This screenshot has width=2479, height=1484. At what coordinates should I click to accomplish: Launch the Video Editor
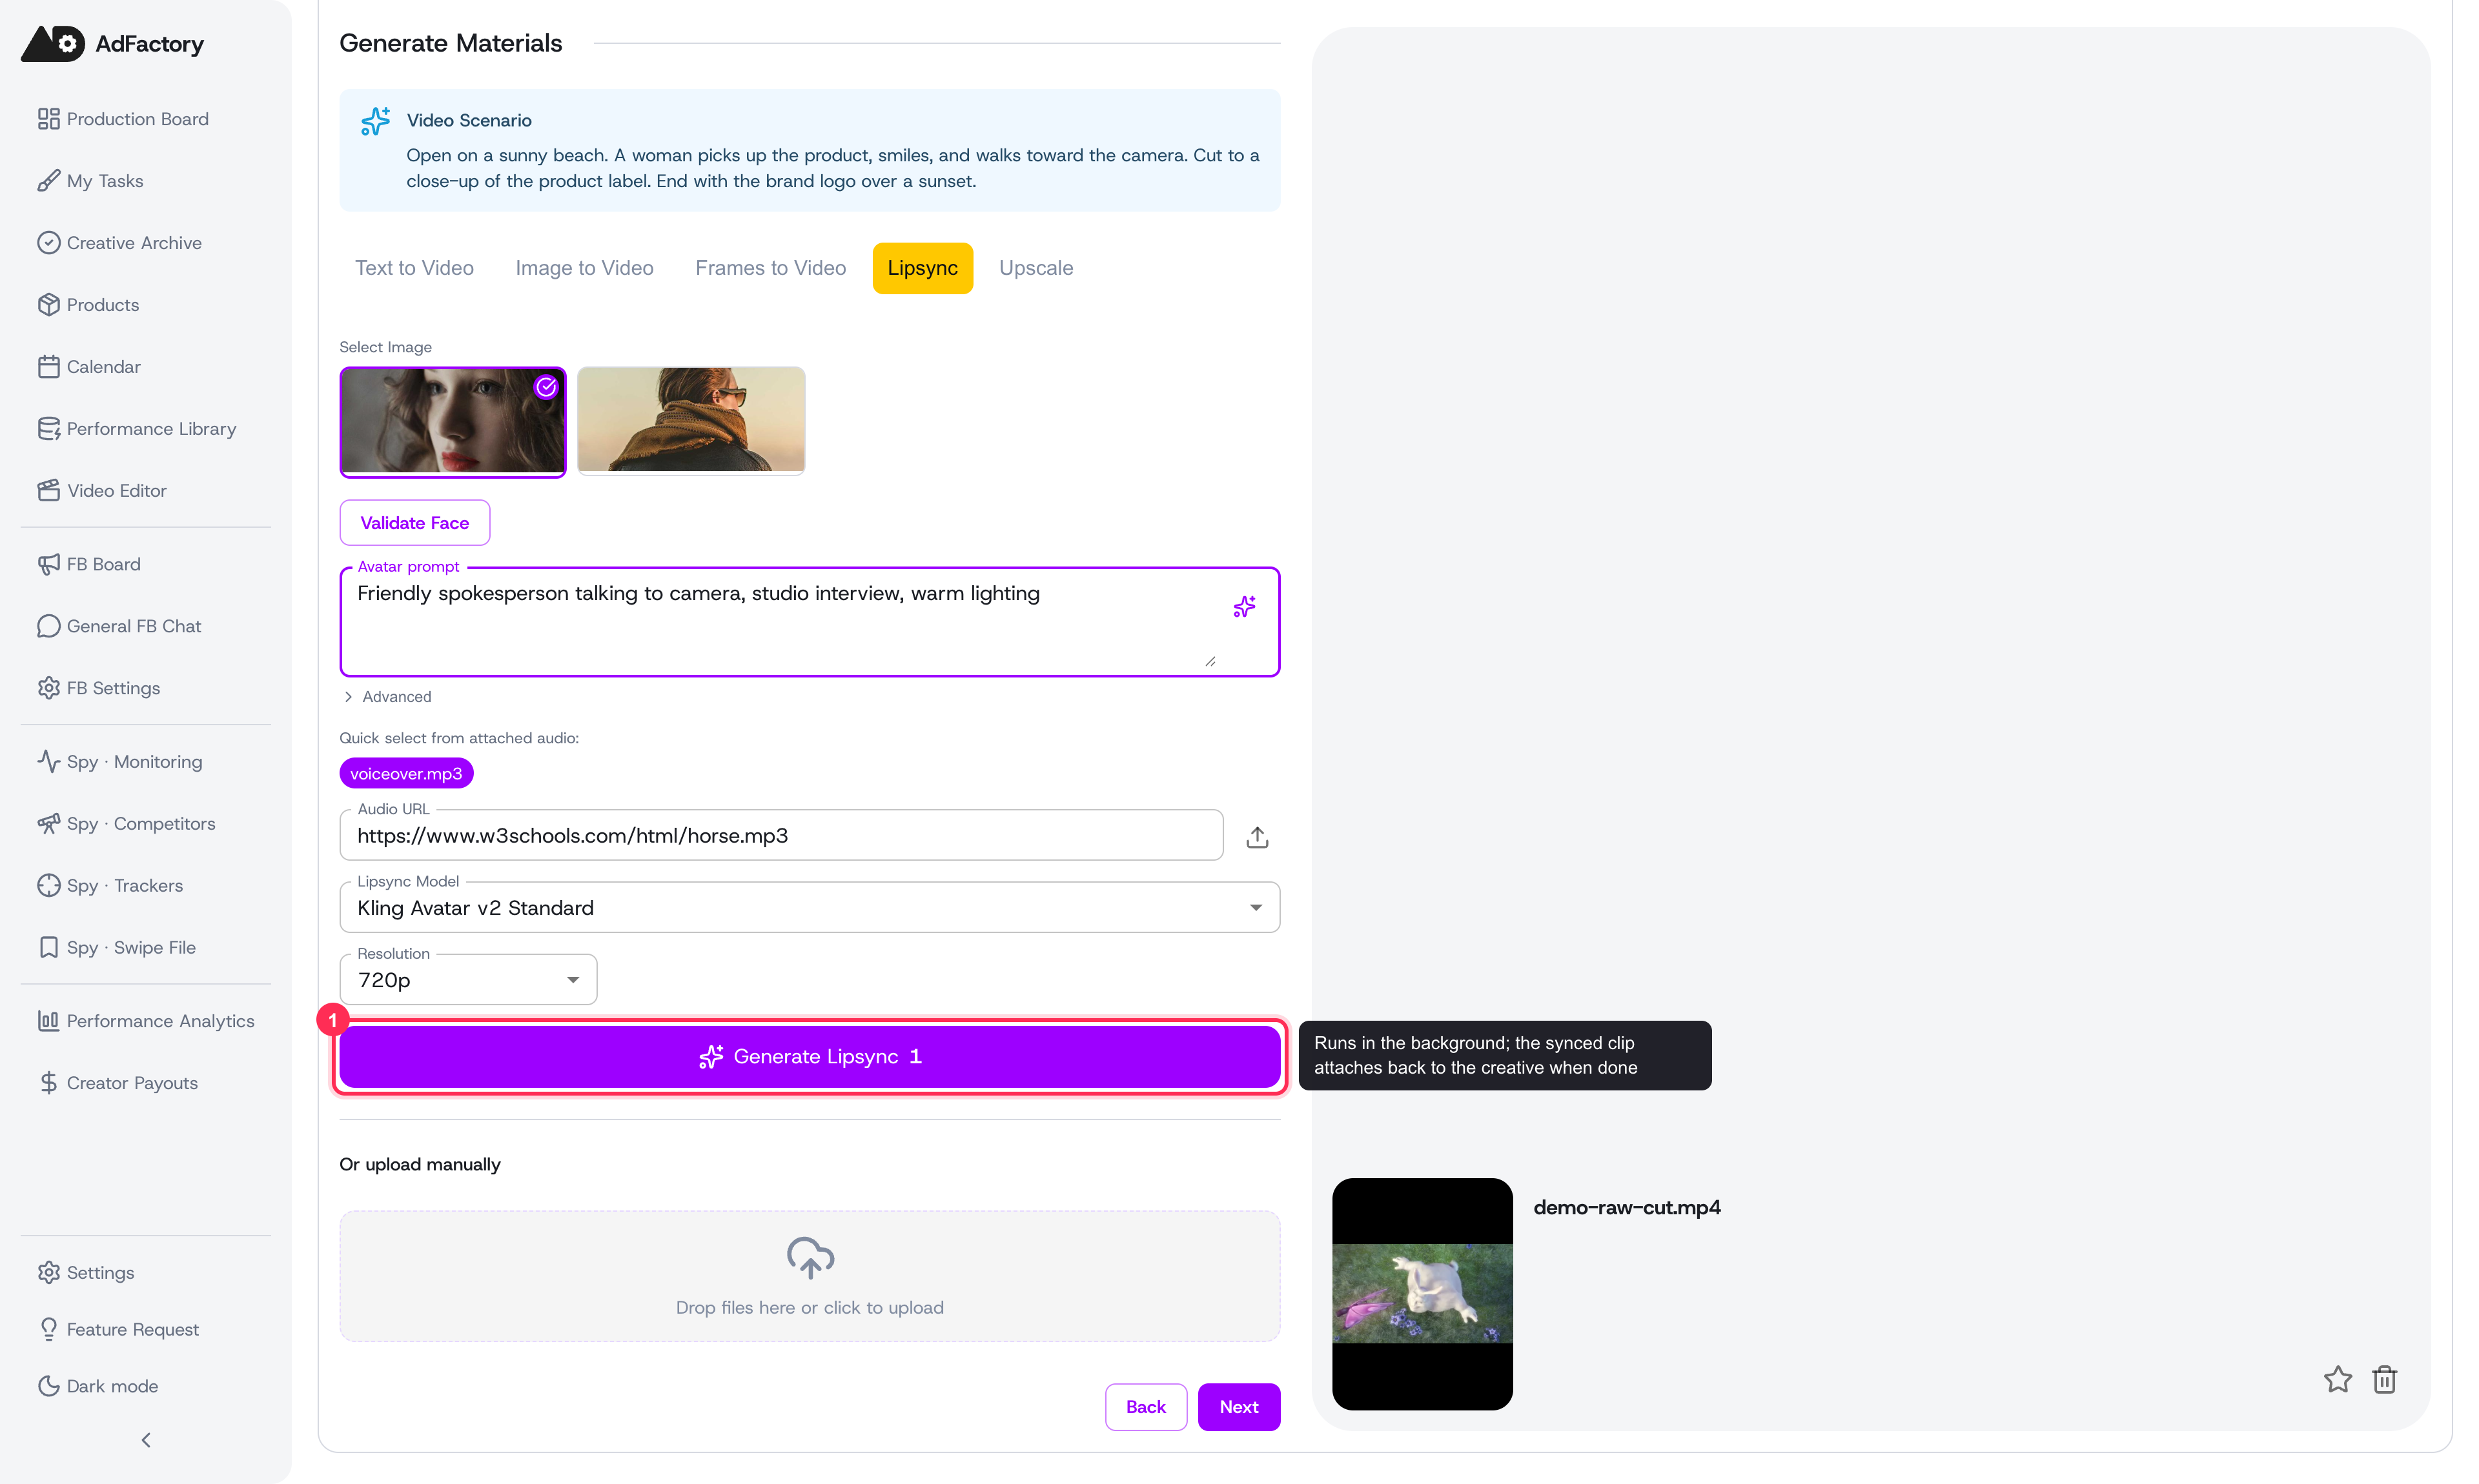click(102, 491)
